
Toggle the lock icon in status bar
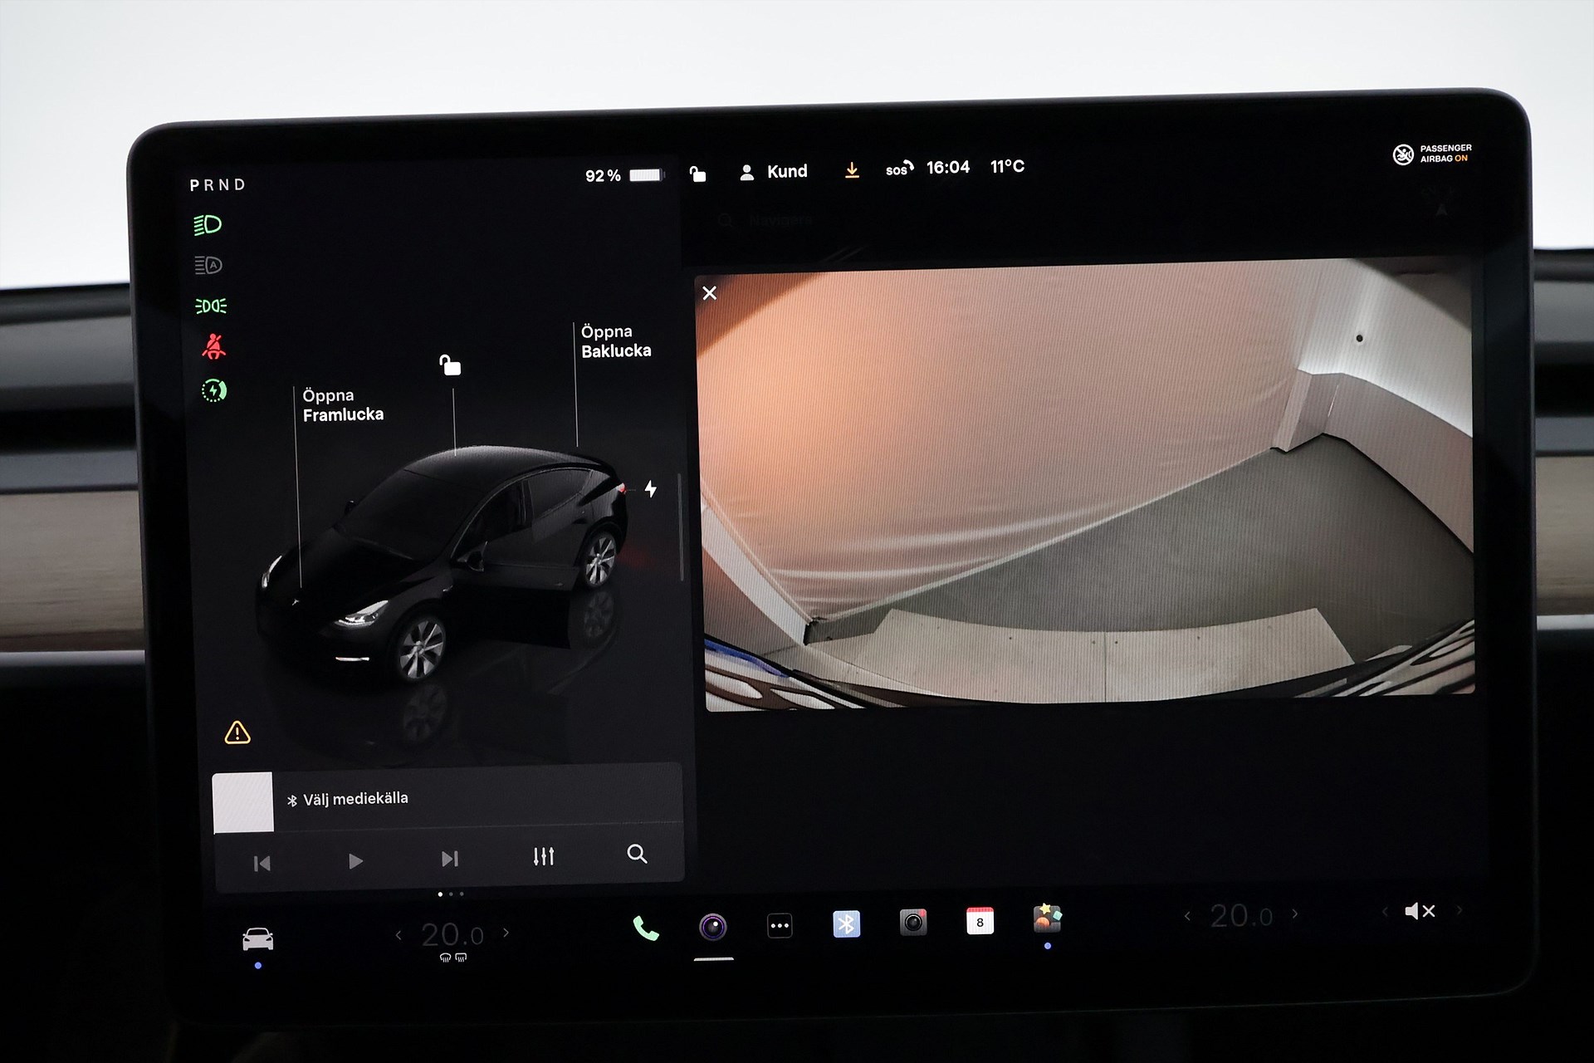(697, 174)
